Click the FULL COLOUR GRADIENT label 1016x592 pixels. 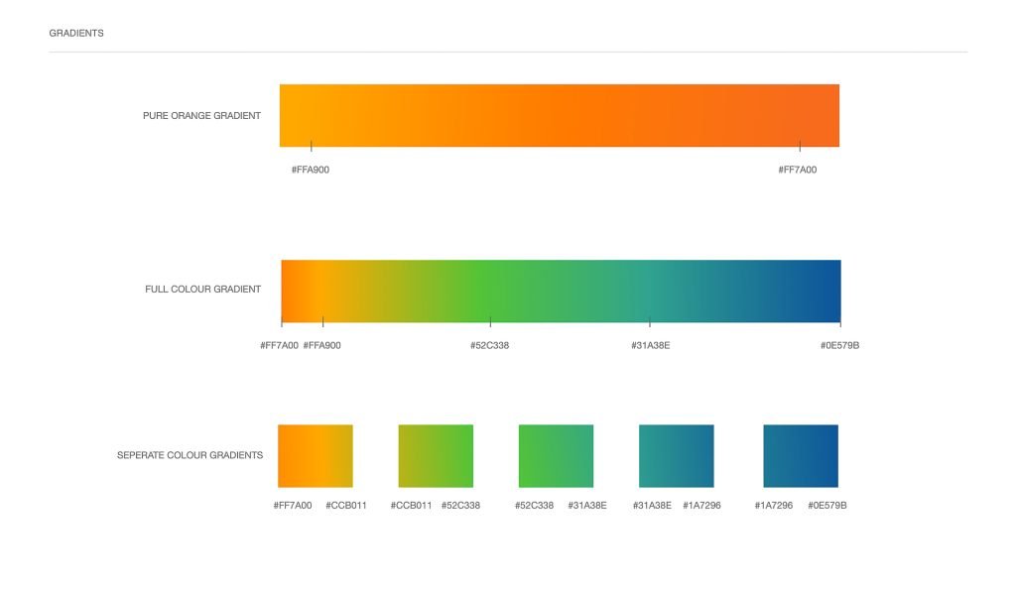click(202, 290)
